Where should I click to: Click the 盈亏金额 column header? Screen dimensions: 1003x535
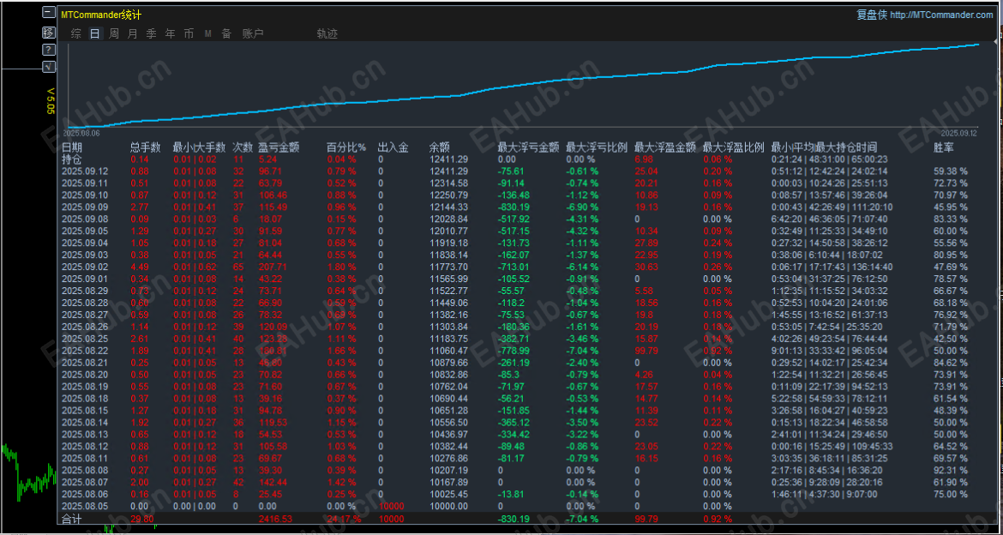[279, 147]
